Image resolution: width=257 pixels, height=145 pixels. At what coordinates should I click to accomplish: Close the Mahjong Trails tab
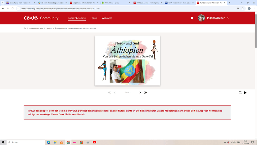[34, 3]
